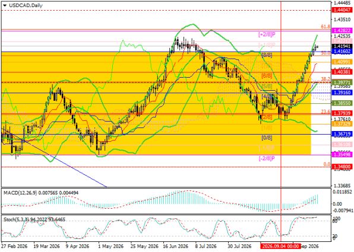Click the 23.6 Fibonacci level label
The height and width of the screenshot is (252, 354).
pyautogui.click(x=325, y=111)
